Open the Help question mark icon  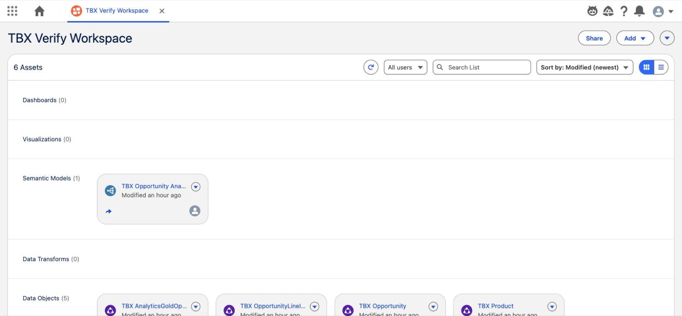click(624, 11)
